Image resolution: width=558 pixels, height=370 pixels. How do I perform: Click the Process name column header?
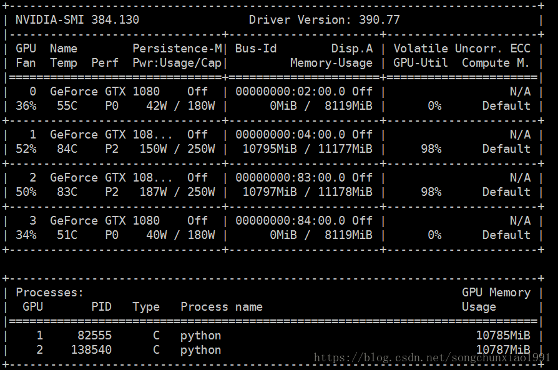click(x=222, y=307)
